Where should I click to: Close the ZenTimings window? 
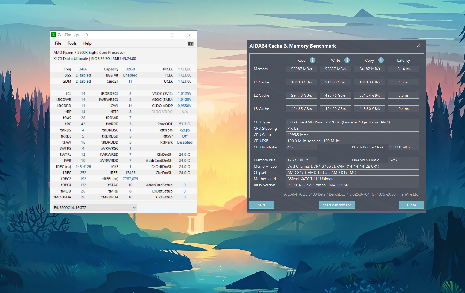click(x=189, y=35)
